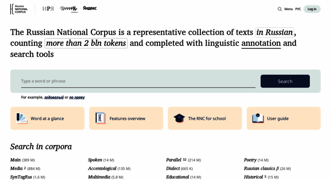Screen dimensions: 331x180
Task: Click the handwritten wave logo in header
Action: pos(69,9)
